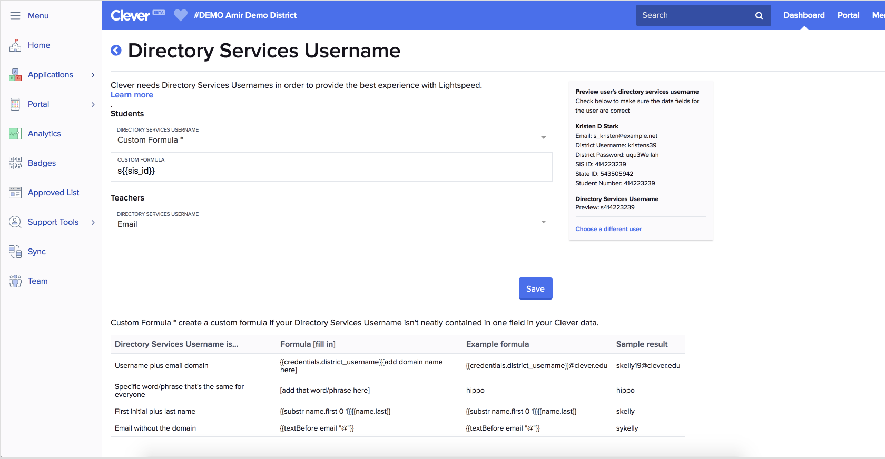
Task: Expand the Applications submenu chevron
Action: coord(93,75)
